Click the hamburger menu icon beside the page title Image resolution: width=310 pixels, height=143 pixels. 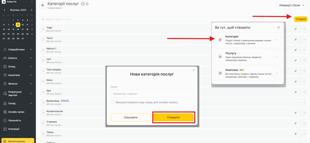[42, 5]
